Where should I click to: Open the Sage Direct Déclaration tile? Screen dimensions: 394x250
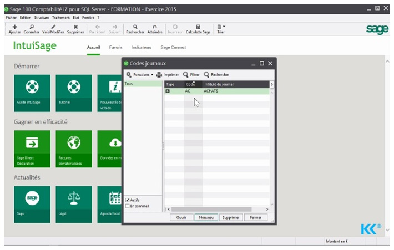(32, 149)
